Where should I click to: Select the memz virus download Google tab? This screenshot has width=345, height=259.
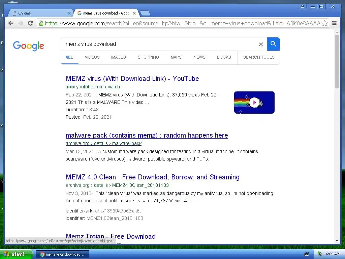pyautogui.click(x=106, y=13)
